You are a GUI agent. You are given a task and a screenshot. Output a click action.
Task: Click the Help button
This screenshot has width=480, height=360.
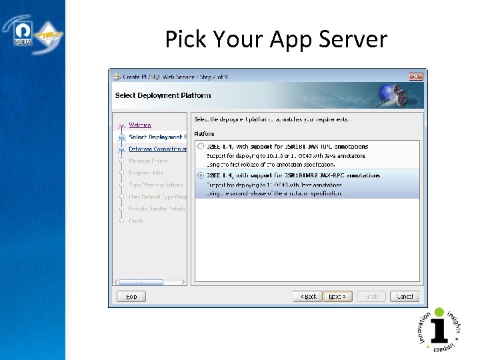click(131, 296)
